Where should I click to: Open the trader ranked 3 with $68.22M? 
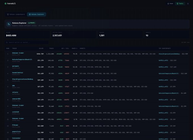pyautogui.click(x=15, y=66)
